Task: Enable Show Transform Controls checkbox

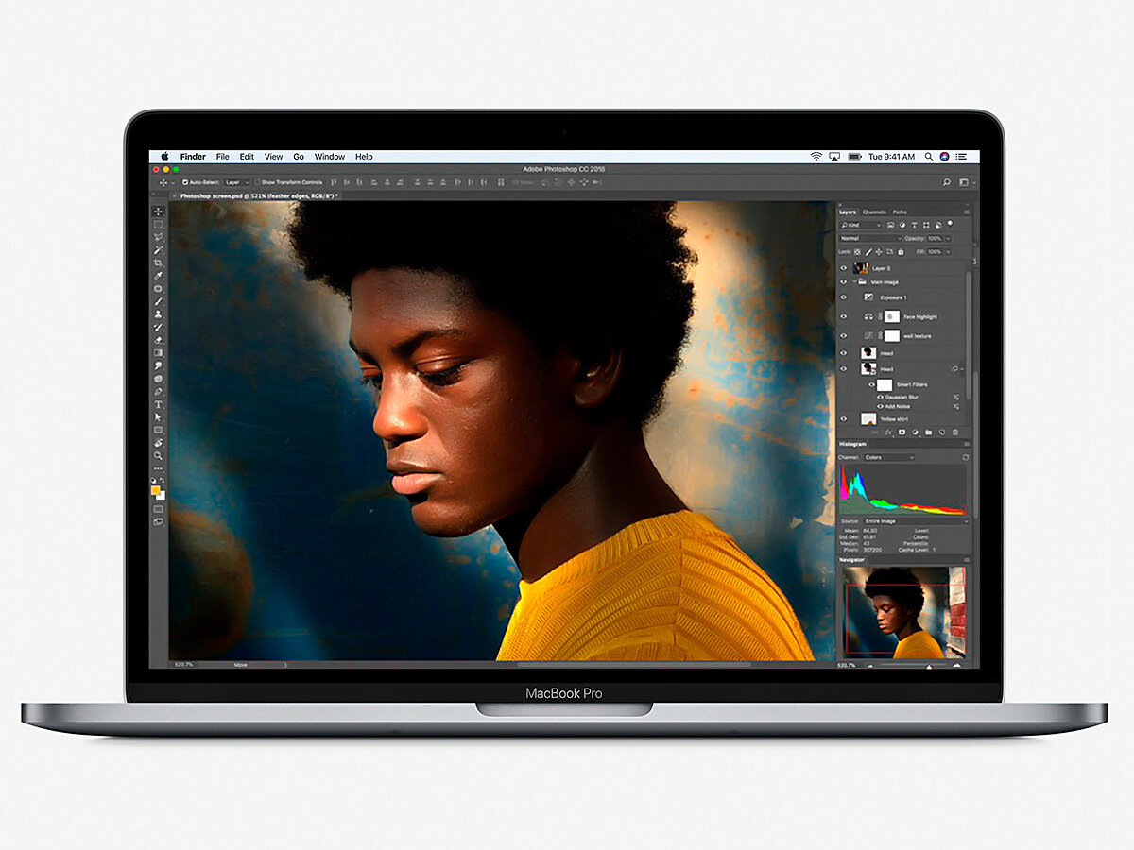Action: (257, 182)
